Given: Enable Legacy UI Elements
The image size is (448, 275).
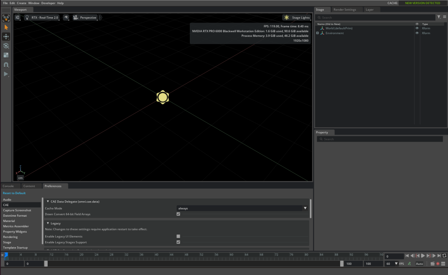Looking at the screenshot, I should coord(178,236).
